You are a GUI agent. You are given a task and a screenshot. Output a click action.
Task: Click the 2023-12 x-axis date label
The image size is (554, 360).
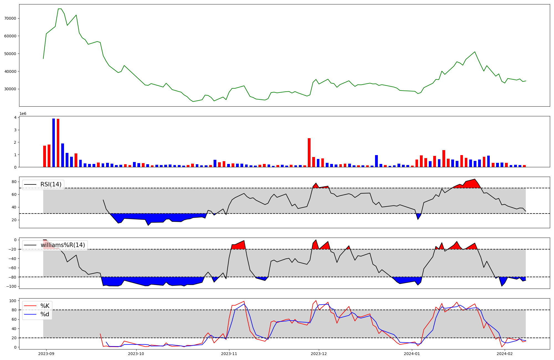click(319, 354)
